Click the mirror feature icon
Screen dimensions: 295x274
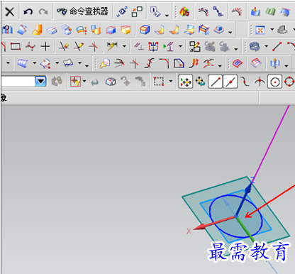[x=274, y=63]
